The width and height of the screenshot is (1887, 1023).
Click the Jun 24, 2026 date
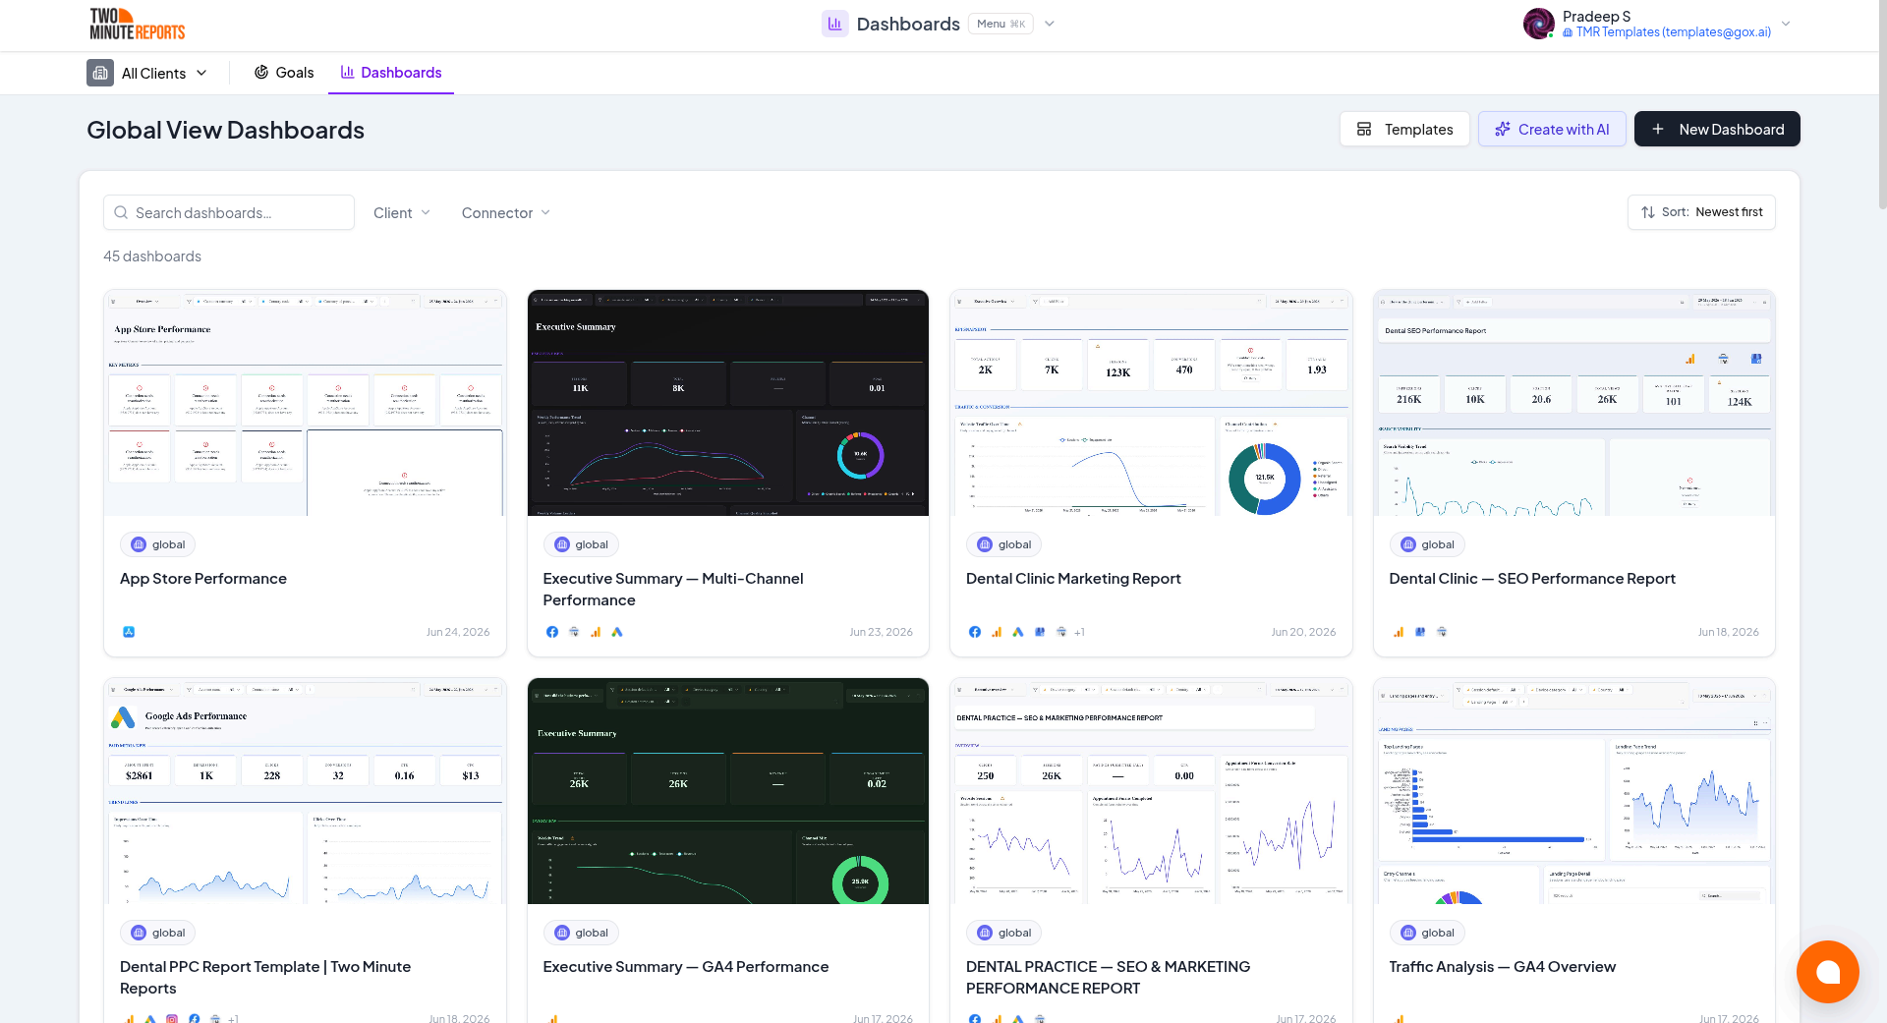pos(458,632)
